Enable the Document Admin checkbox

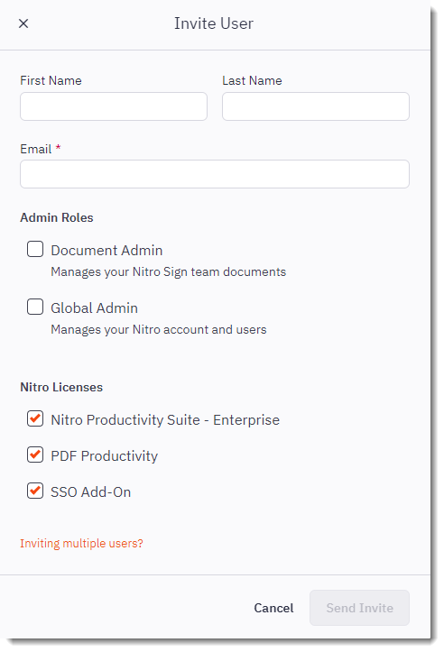tap(35, 249)
